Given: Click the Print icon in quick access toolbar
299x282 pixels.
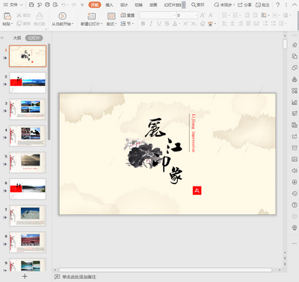Looking at the screenshot, I should pyautogui.click(x=47, y=4).
